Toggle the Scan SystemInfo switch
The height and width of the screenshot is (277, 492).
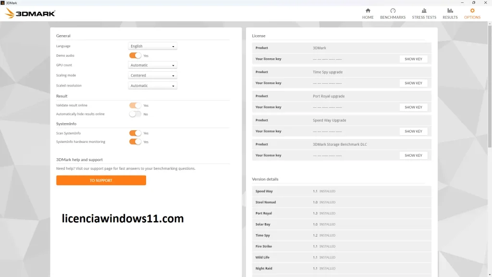pyautogui.click(x=135, y=133)
